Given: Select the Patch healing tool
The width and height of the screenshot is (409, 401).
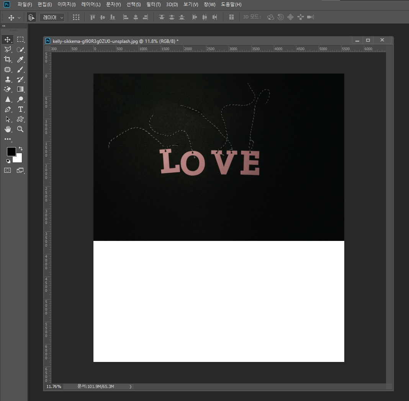Looking at the screenshot, I should click(x=8, y=69).
